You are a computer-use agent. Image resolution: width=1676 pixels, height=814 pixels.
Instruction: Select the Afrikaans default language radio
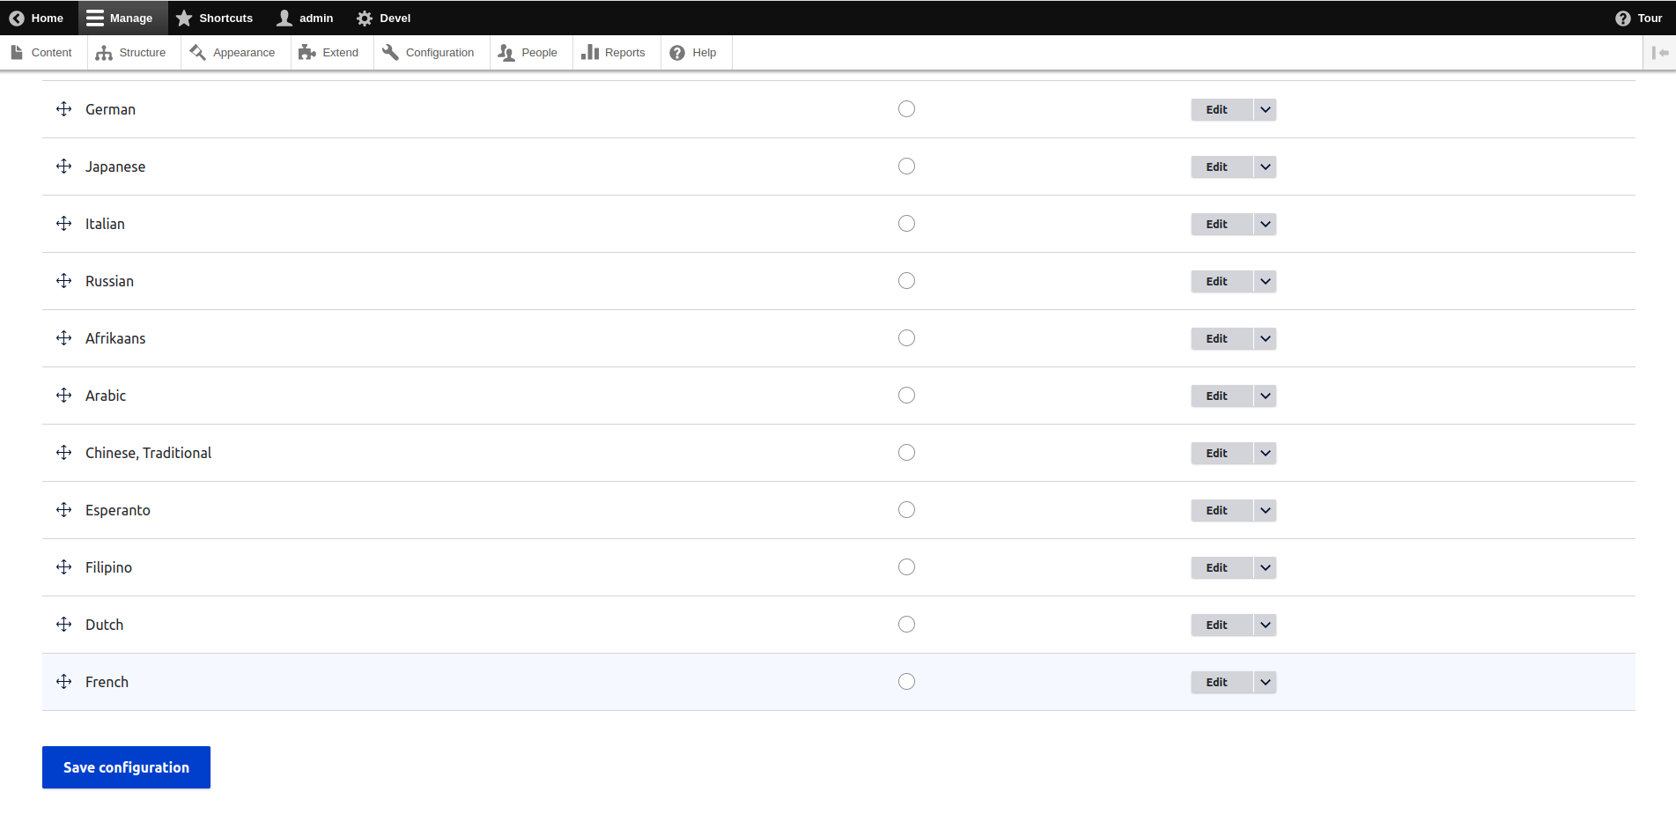coord(906,337)
